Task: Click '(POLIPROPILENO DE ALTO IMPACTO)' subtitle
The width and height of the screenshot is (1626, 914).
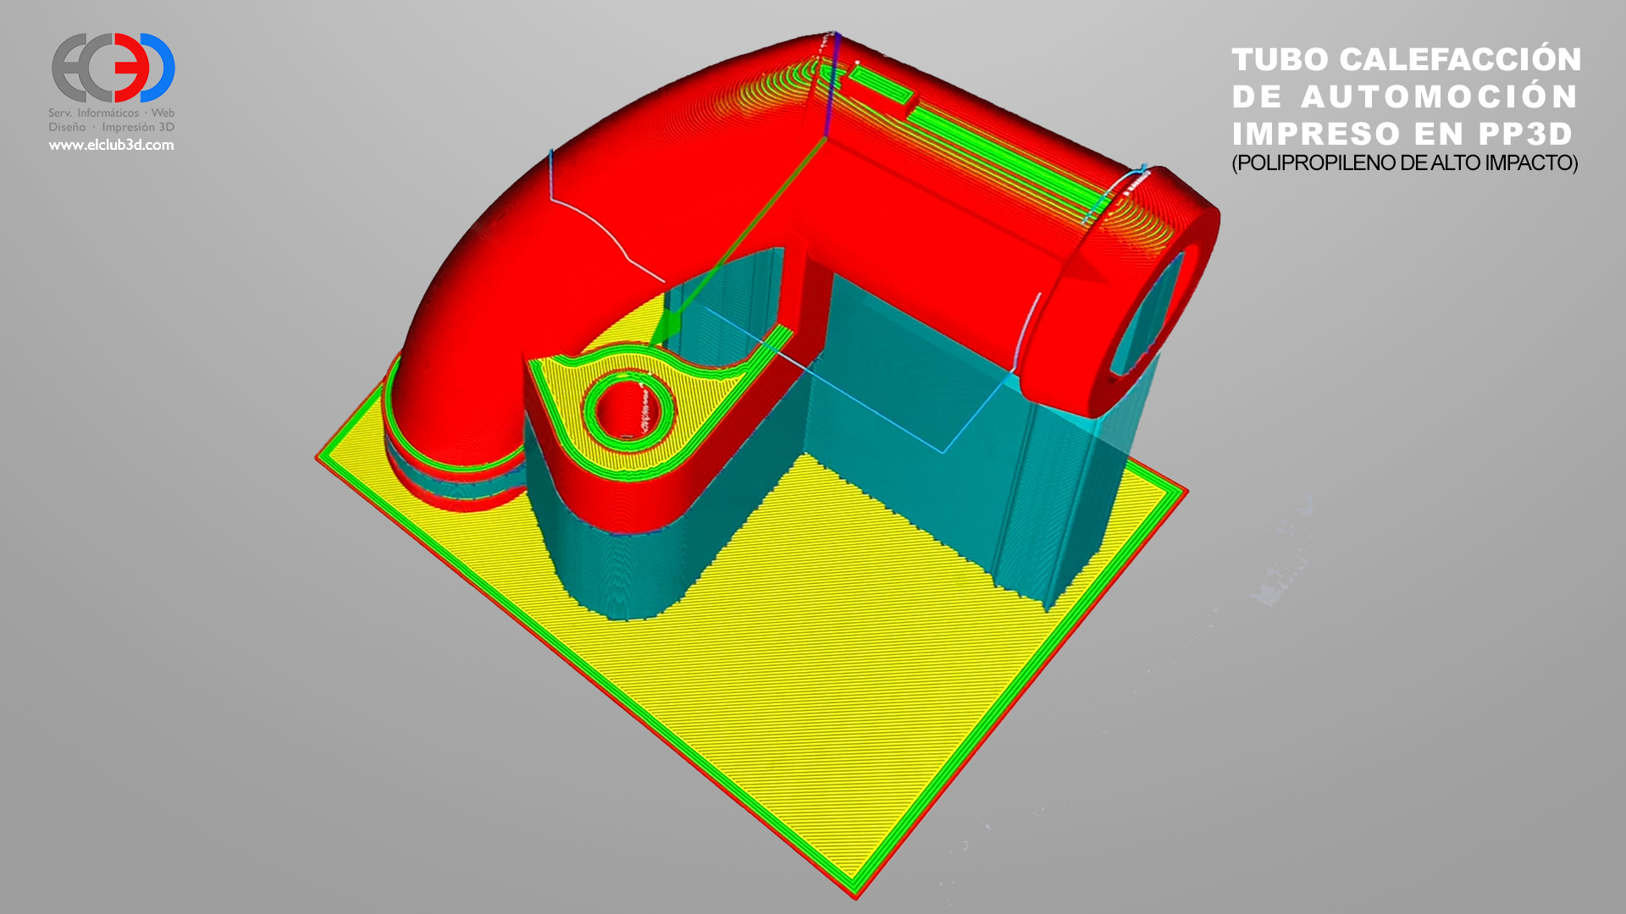Action: (x=1404, y=162)
